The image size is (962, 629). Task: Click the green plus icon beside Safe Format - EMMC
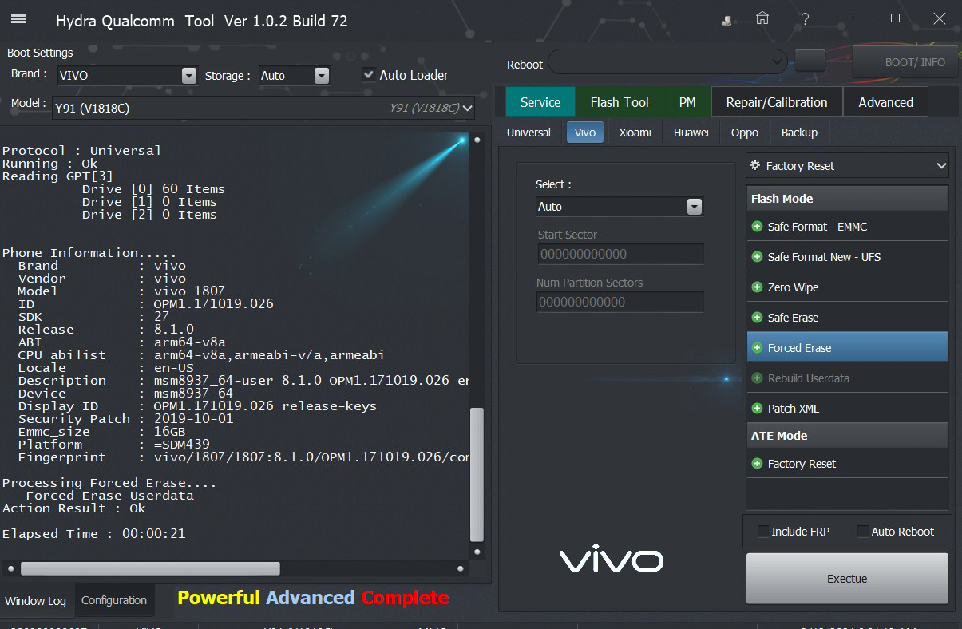tap(757, 227)
